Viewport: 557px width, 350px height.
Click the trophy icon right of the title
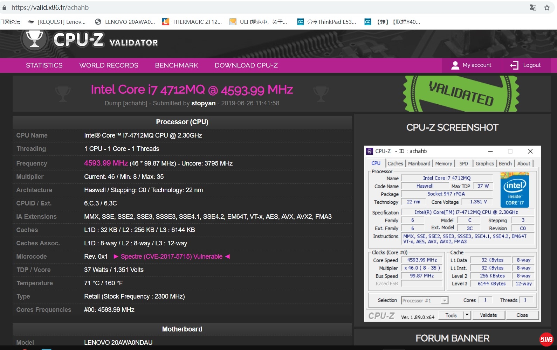pos(321,94)
